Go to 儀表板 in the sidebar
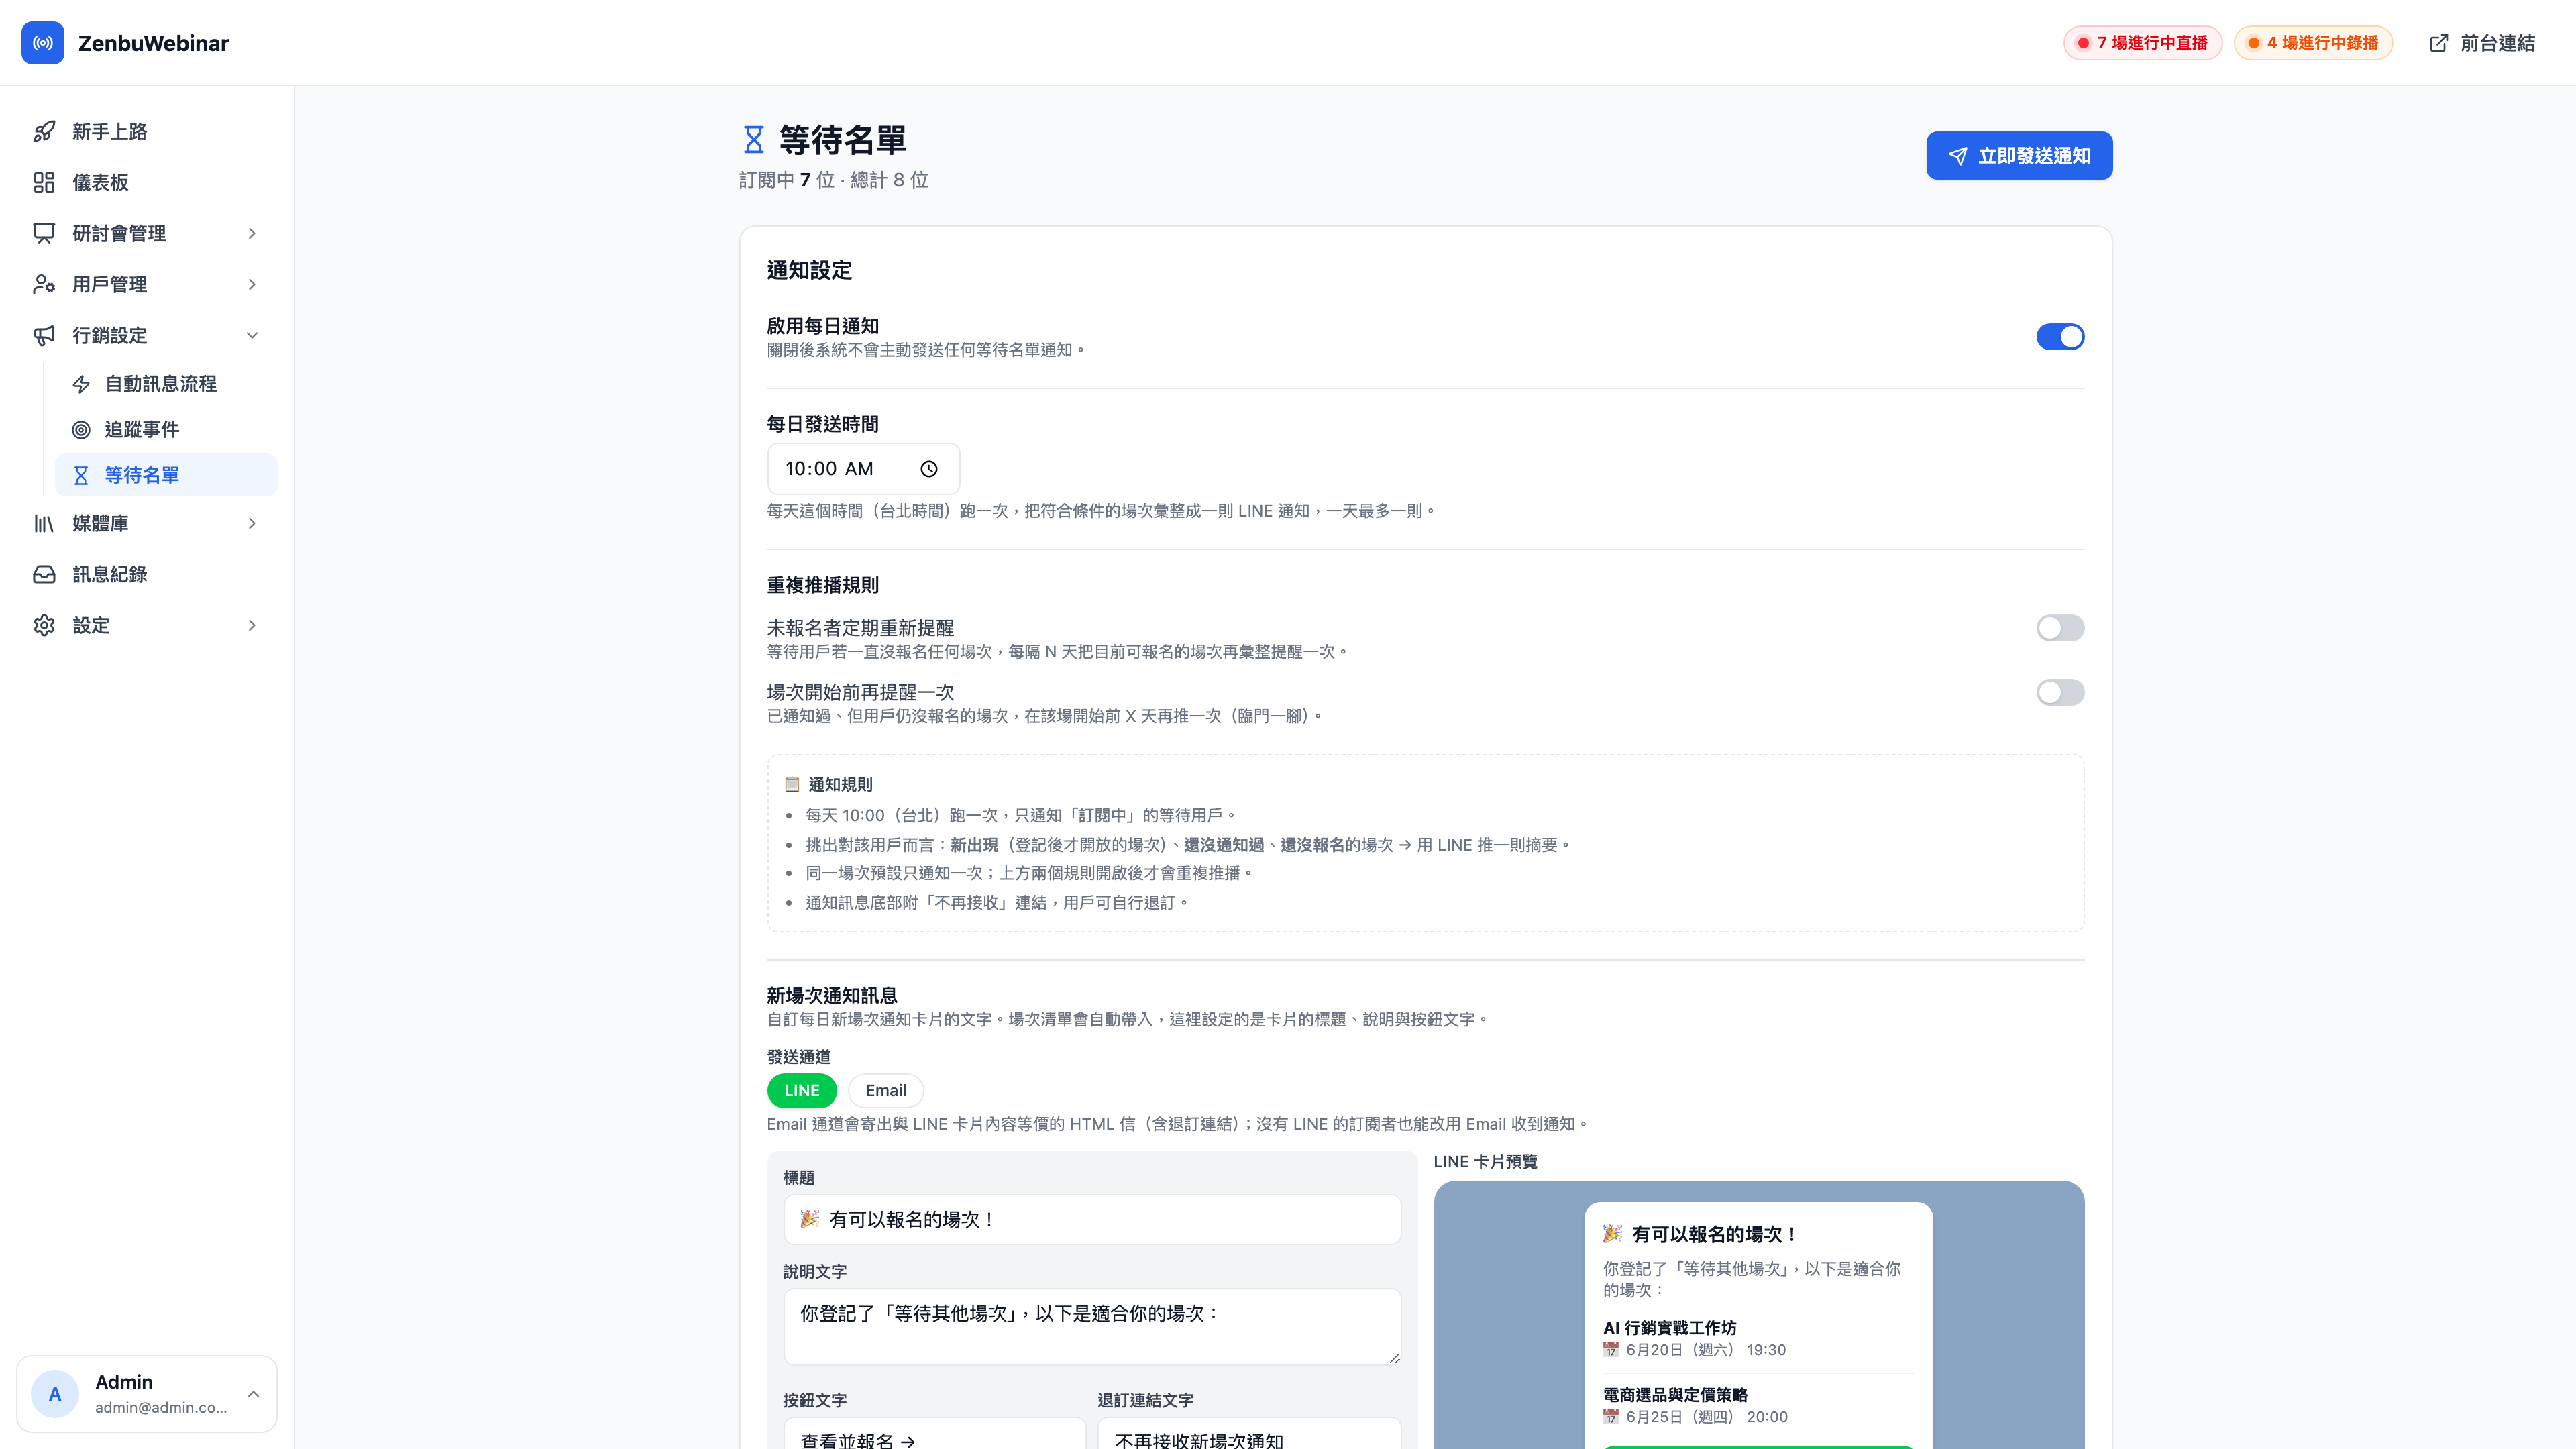The width and height of the screenshot is (2576, 1449). click(x=147, y=182)
